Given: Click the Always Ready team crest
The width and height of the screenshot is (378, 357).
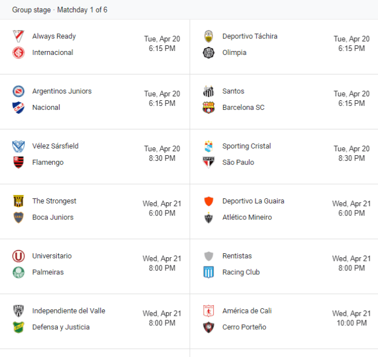Looking at the screenshot, I should [x=19, y=36].
